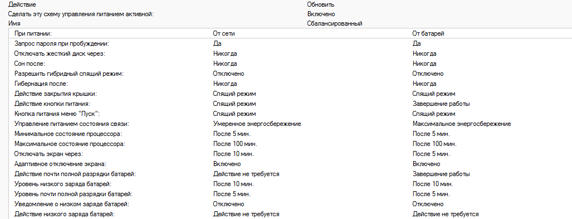Click the 'От сети' column header
Image resolution: width=572 pixels, height=219 pixels.
click(224, 33)
